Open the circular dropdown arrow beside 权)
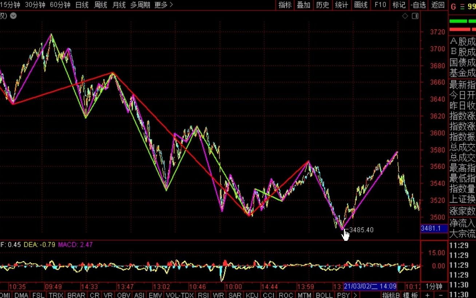476x298 pixels. pyautogui.click(x=13, y=16)
